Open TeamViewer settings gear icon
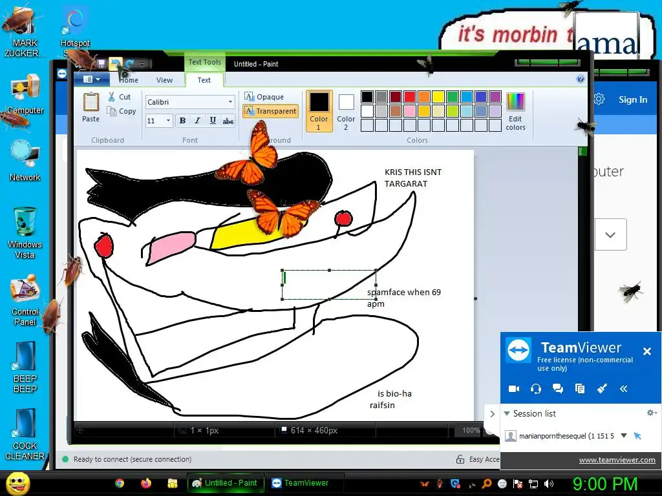 [599, 99]
